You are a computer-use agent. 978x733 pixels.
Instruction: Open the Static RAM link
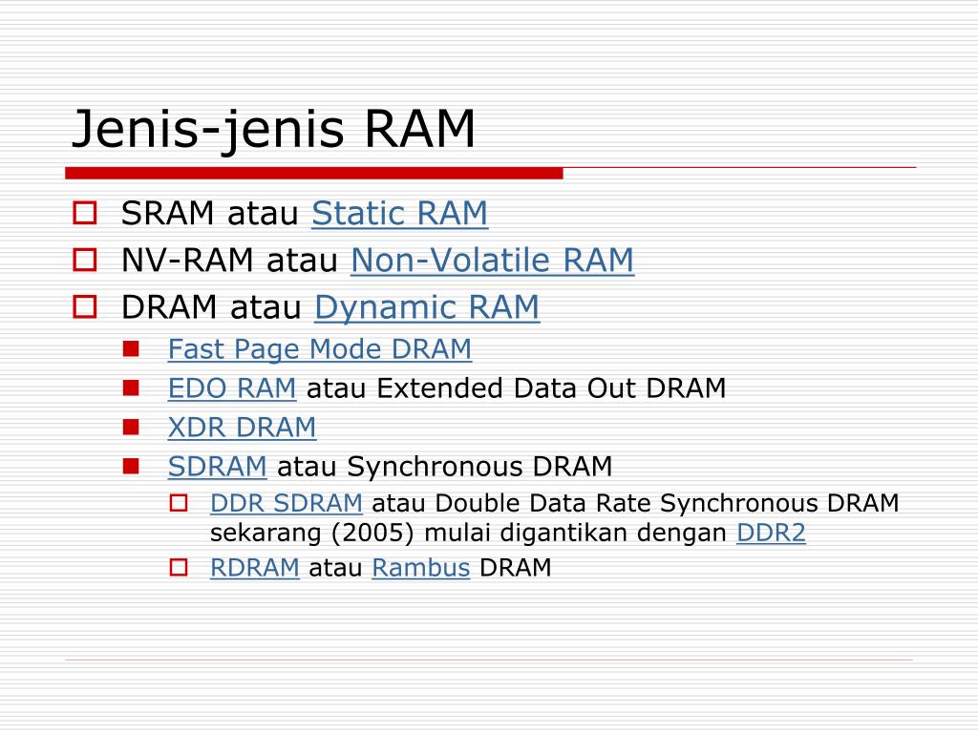click(400, 213)
